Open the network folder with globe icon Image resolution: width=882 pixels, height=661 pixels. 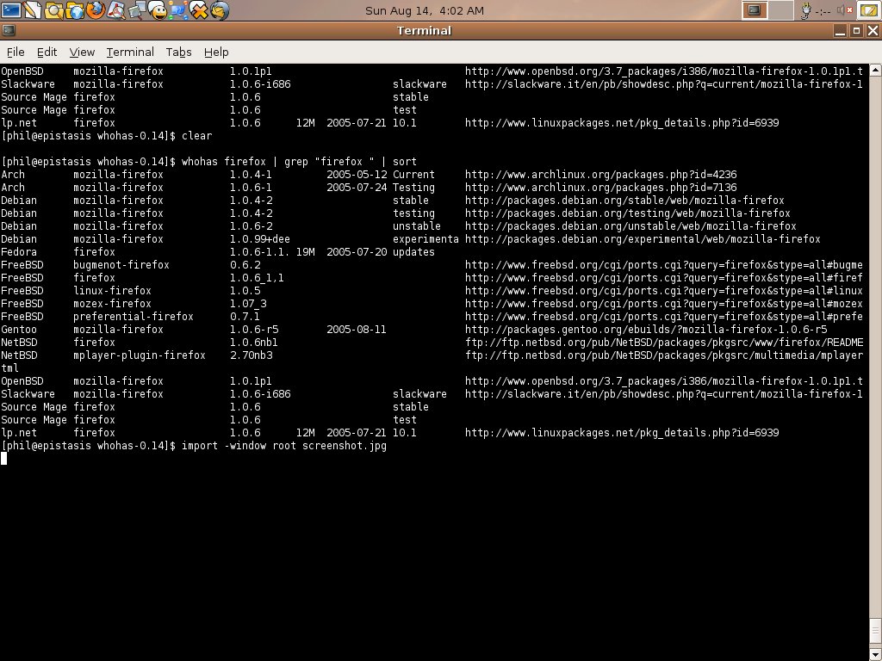click(x=75, y=9)
